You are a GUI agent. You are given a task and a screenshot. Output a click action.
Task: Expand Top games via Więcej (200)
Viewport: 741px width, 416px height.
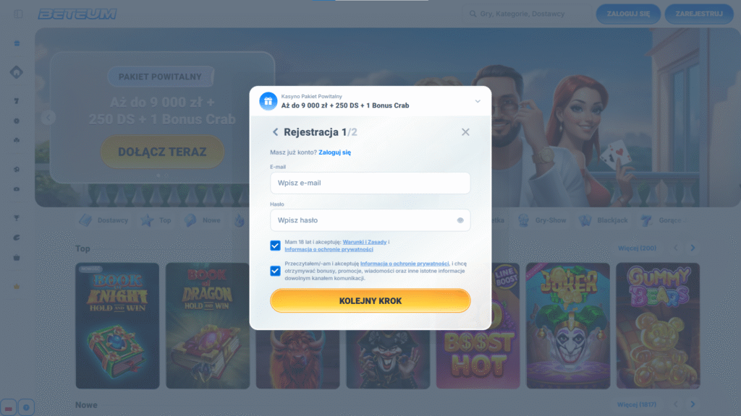pos(637,248)
